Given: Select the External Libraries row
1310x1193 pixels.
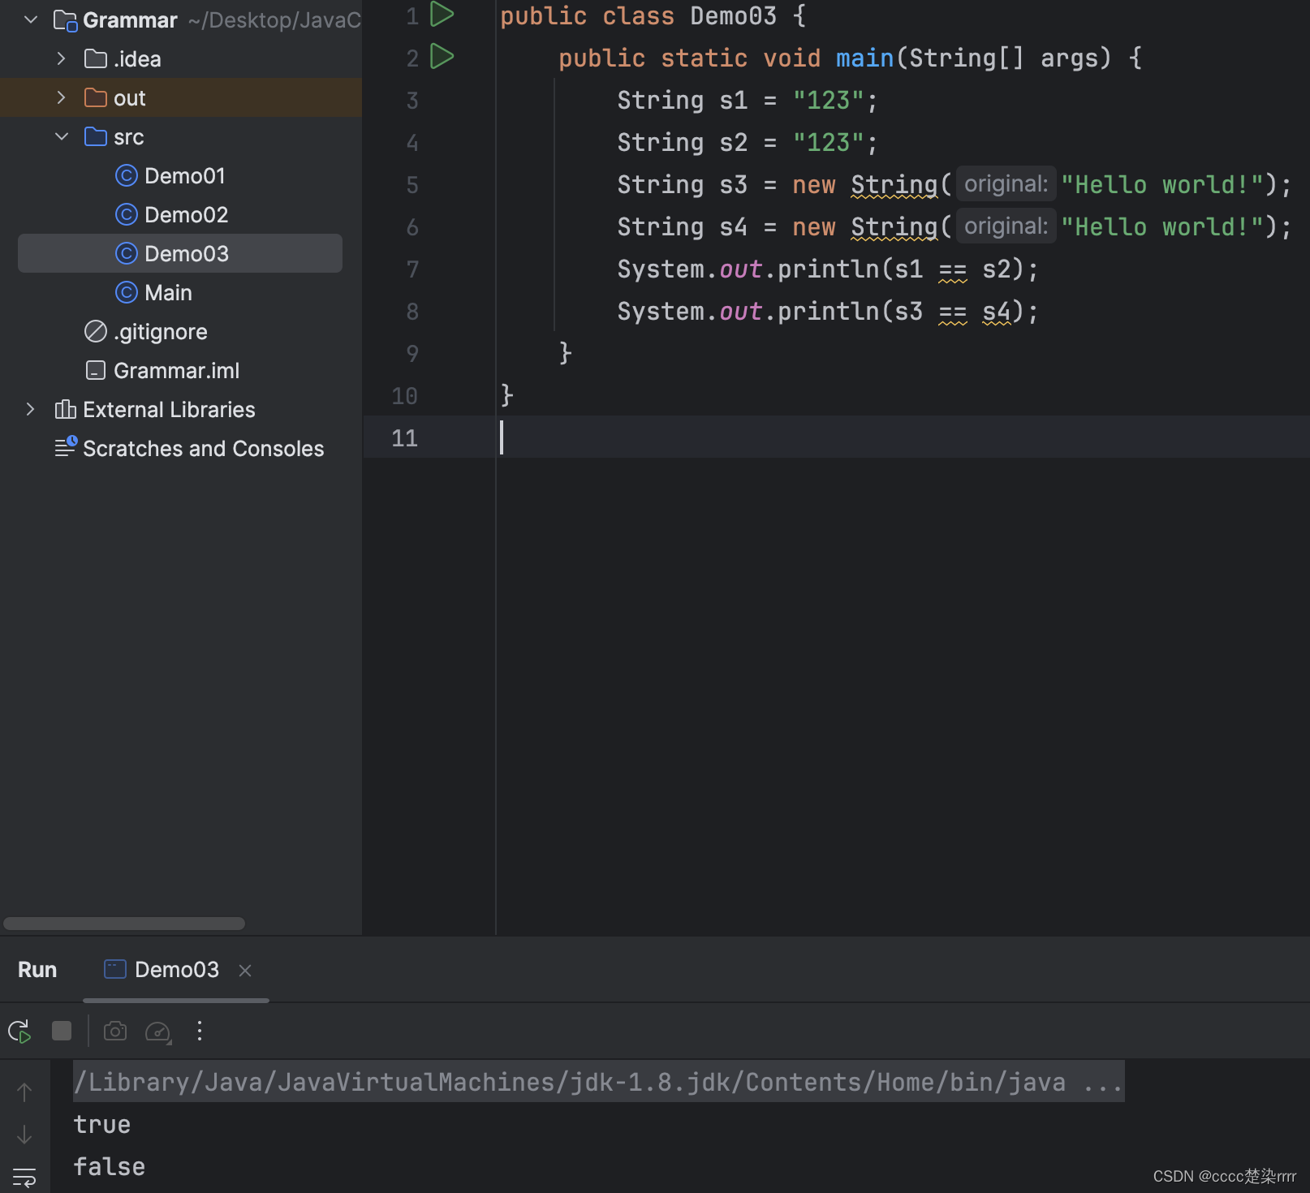Looking at the screenshot, I should tap(181, 409).
